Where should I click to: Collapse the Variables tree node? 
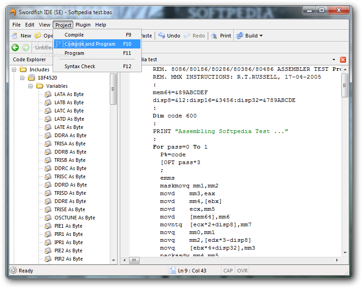[x=31, y=86]
